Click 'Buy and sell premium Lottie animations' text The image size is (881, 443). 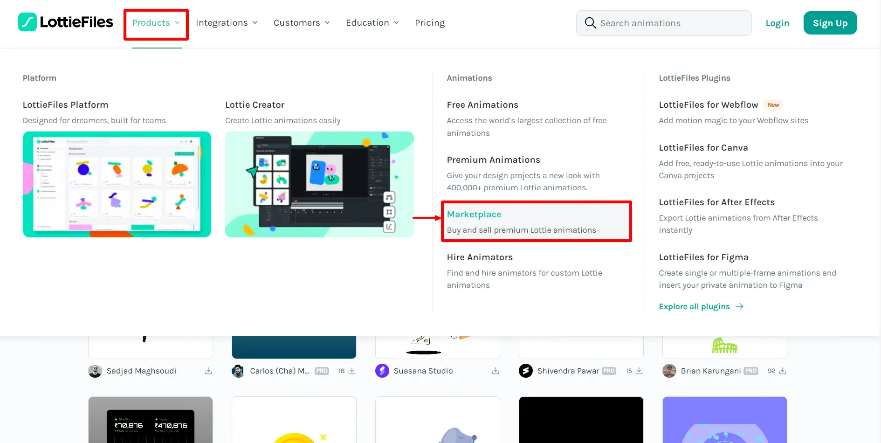tap(522, 230)
